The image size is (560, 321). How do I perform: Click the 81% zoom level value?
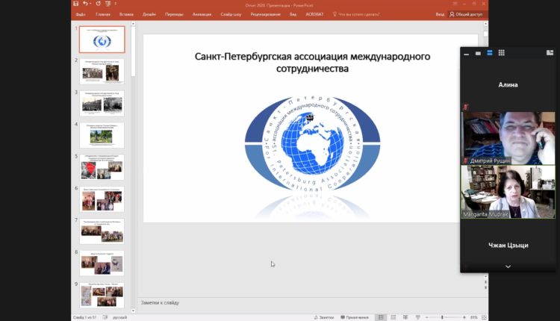click(x=474, y=317)
